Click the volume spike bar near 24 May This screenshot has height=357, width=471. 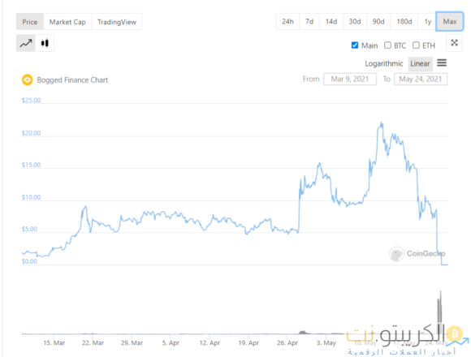tap(440, 312)
